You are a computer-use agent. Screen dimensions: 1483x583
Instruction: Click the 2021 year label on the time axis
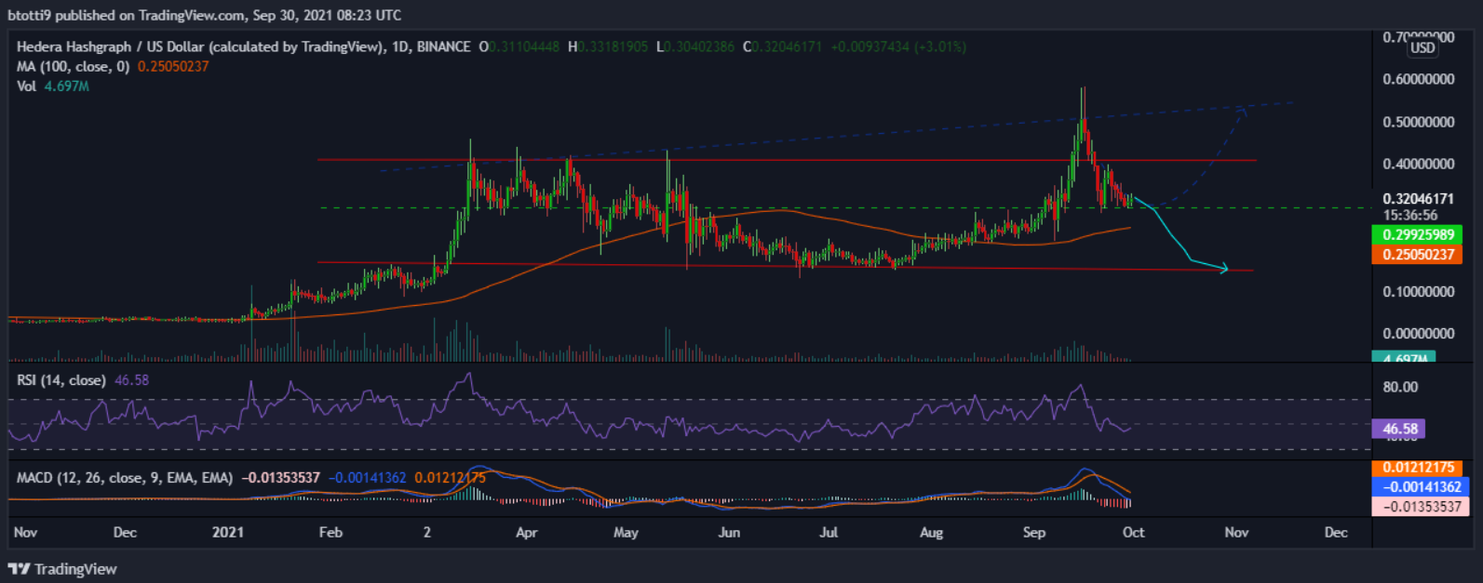tap(228, 532)
